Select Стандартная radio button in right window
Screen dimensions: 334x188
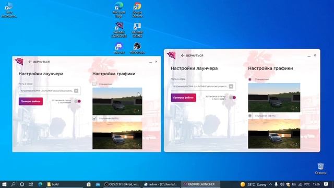pyautogui.click(x=250, y=79)
